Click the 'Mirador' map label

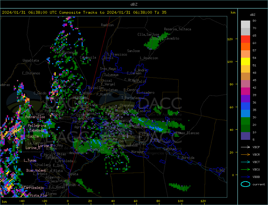coord(138,152)
